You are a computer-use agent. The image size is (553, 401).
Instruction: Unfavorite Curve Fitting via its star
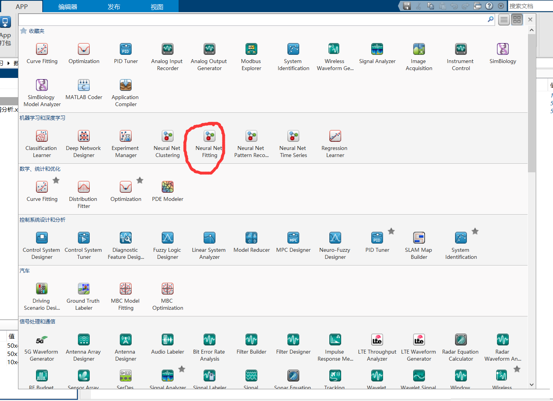56,180
